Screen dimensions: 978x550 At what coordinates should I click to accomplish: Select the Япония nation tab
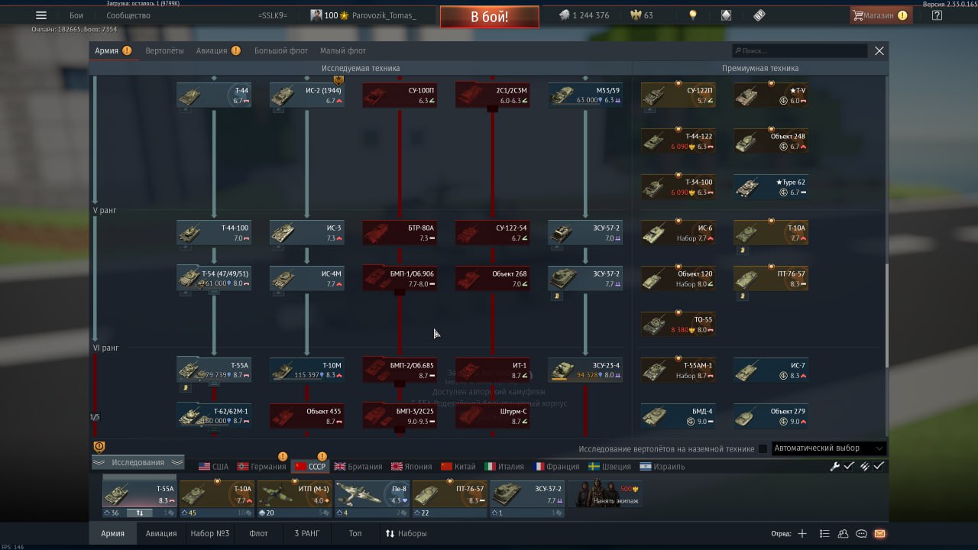[x=412, y=466]
